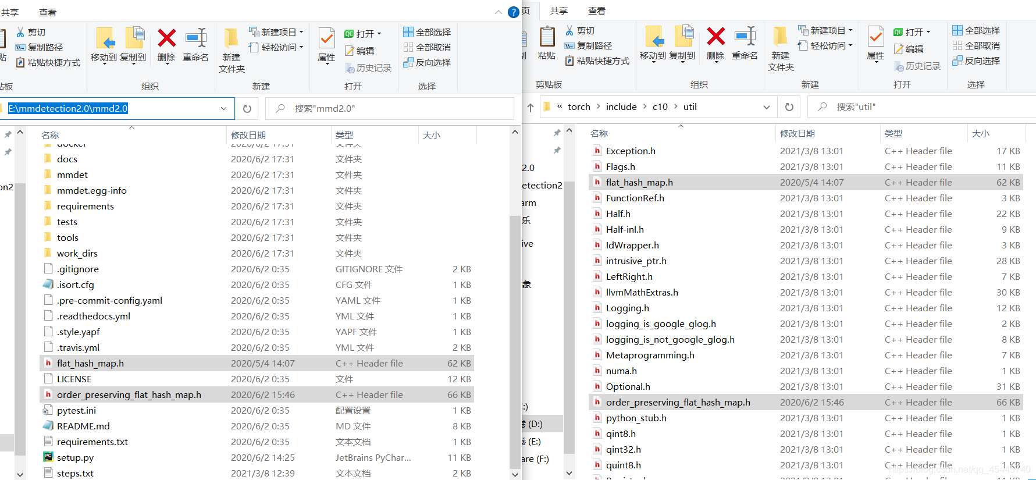Click the mmd2.0 address bar path
This screenshot has width=1036, height=480.
pos(68,108)
